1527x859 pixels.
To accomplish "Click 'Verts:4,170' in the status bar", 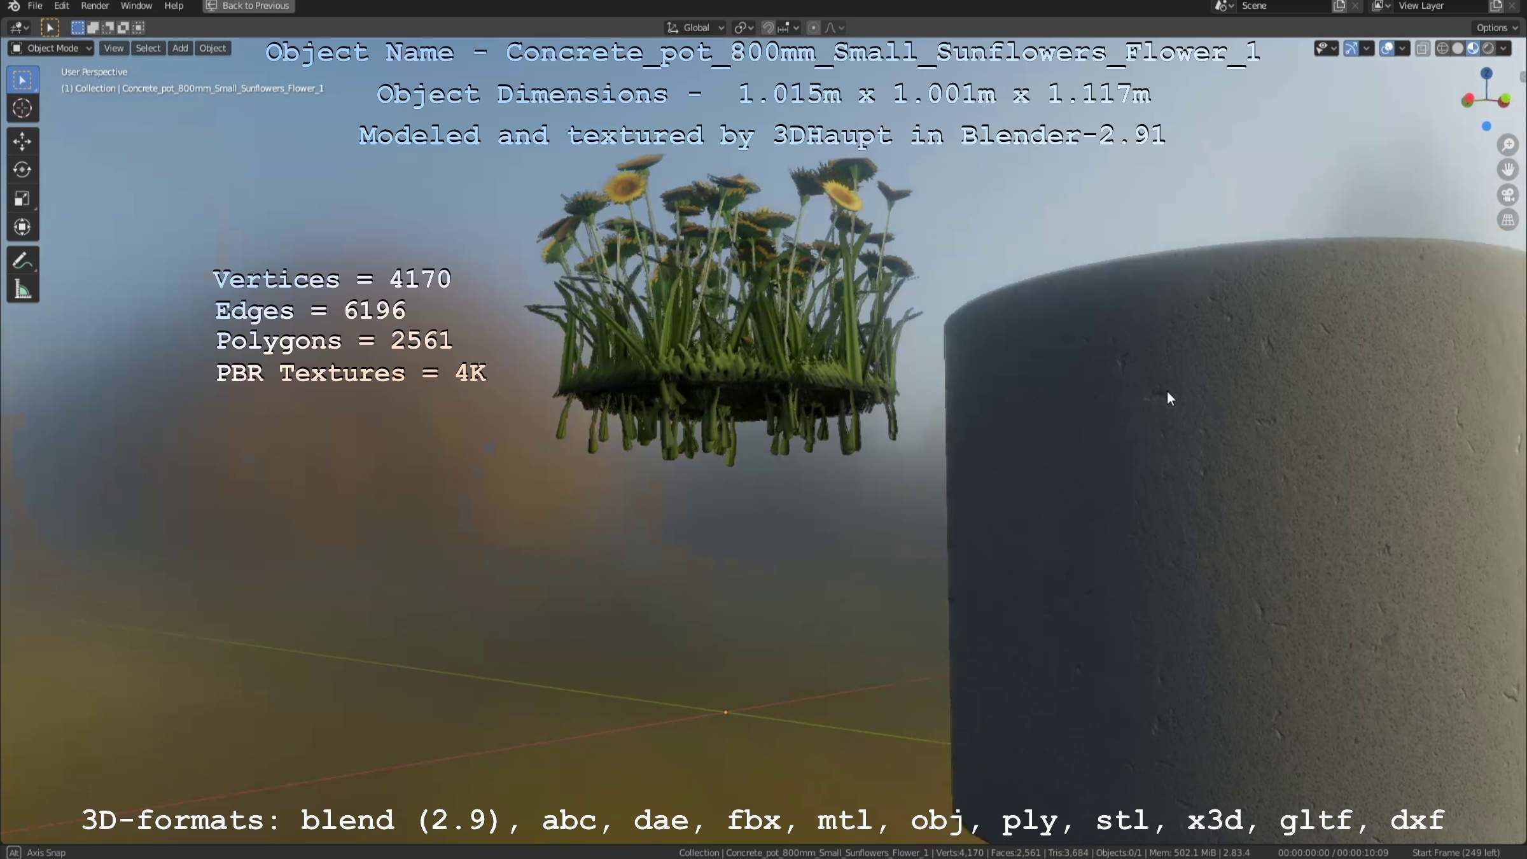I will point(959,853).
